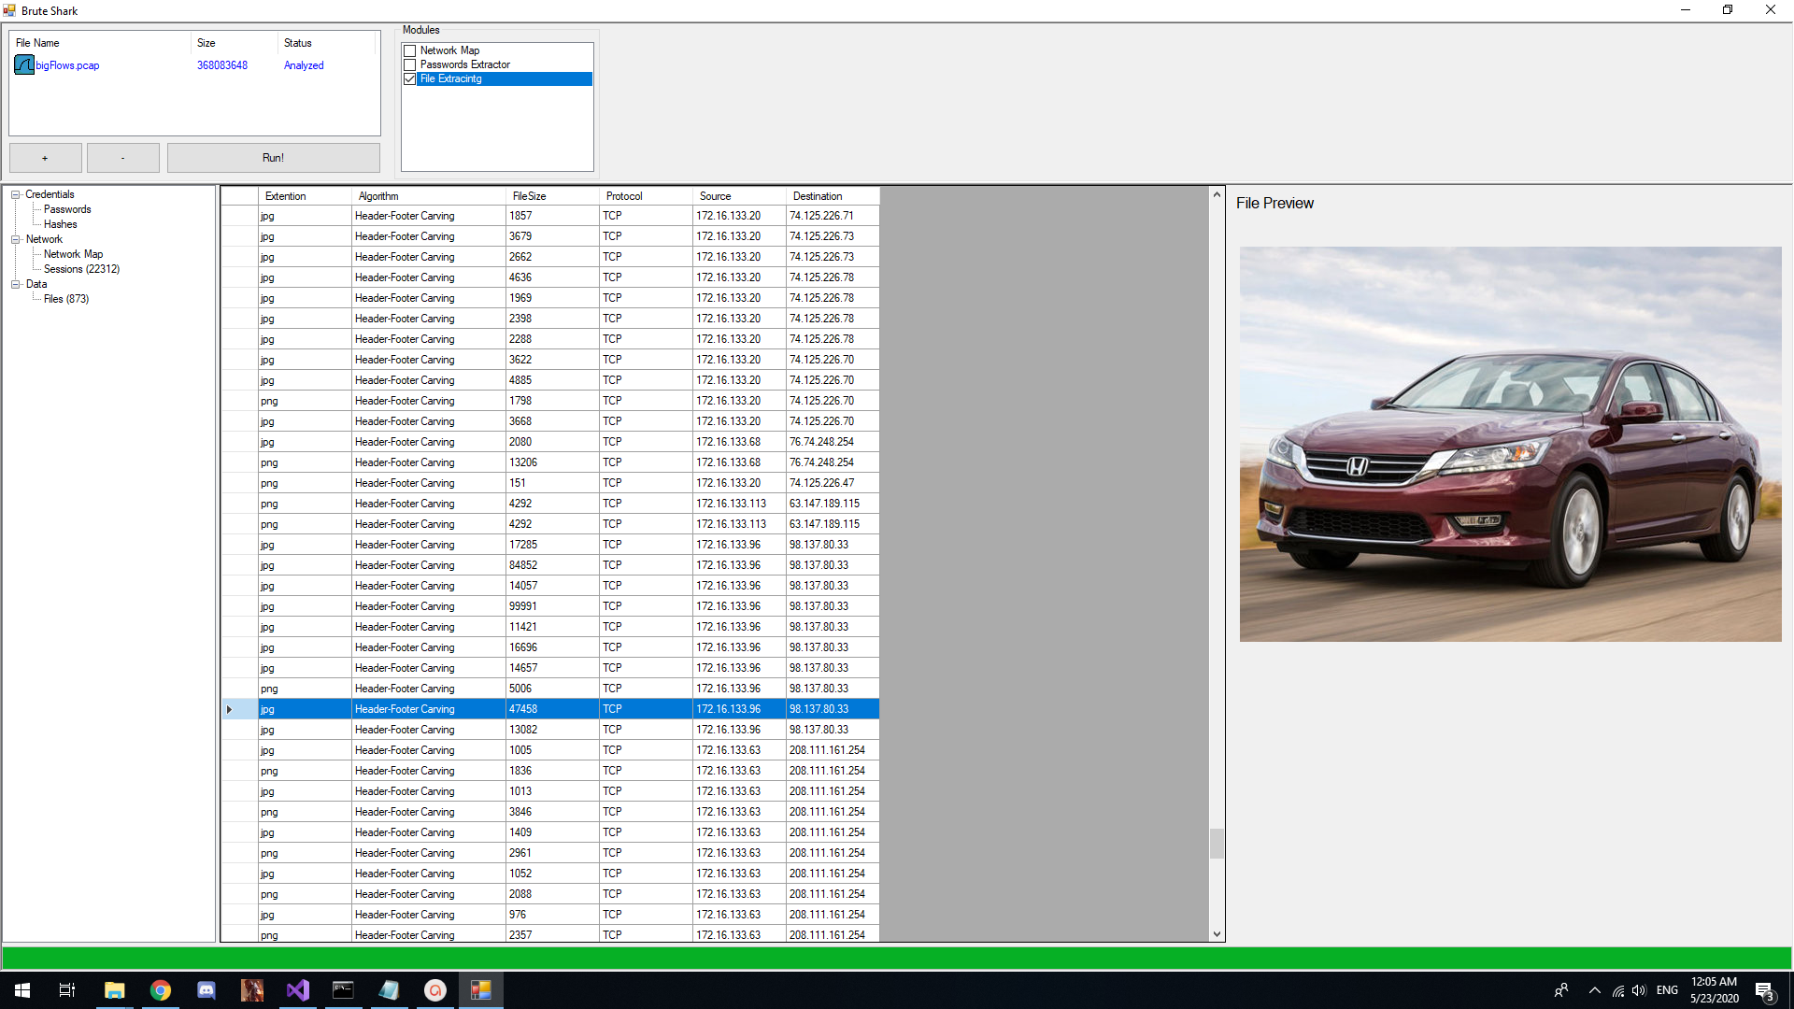
Task: Click the Windows Start button
Action: 22,990
